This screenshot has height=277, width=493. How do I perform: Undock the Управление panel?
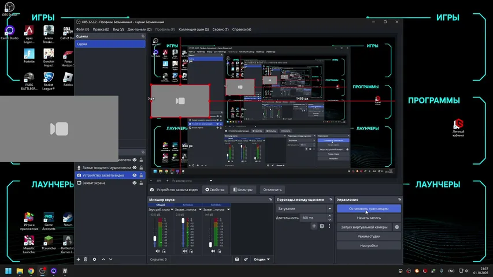click(x=399, y=200)
